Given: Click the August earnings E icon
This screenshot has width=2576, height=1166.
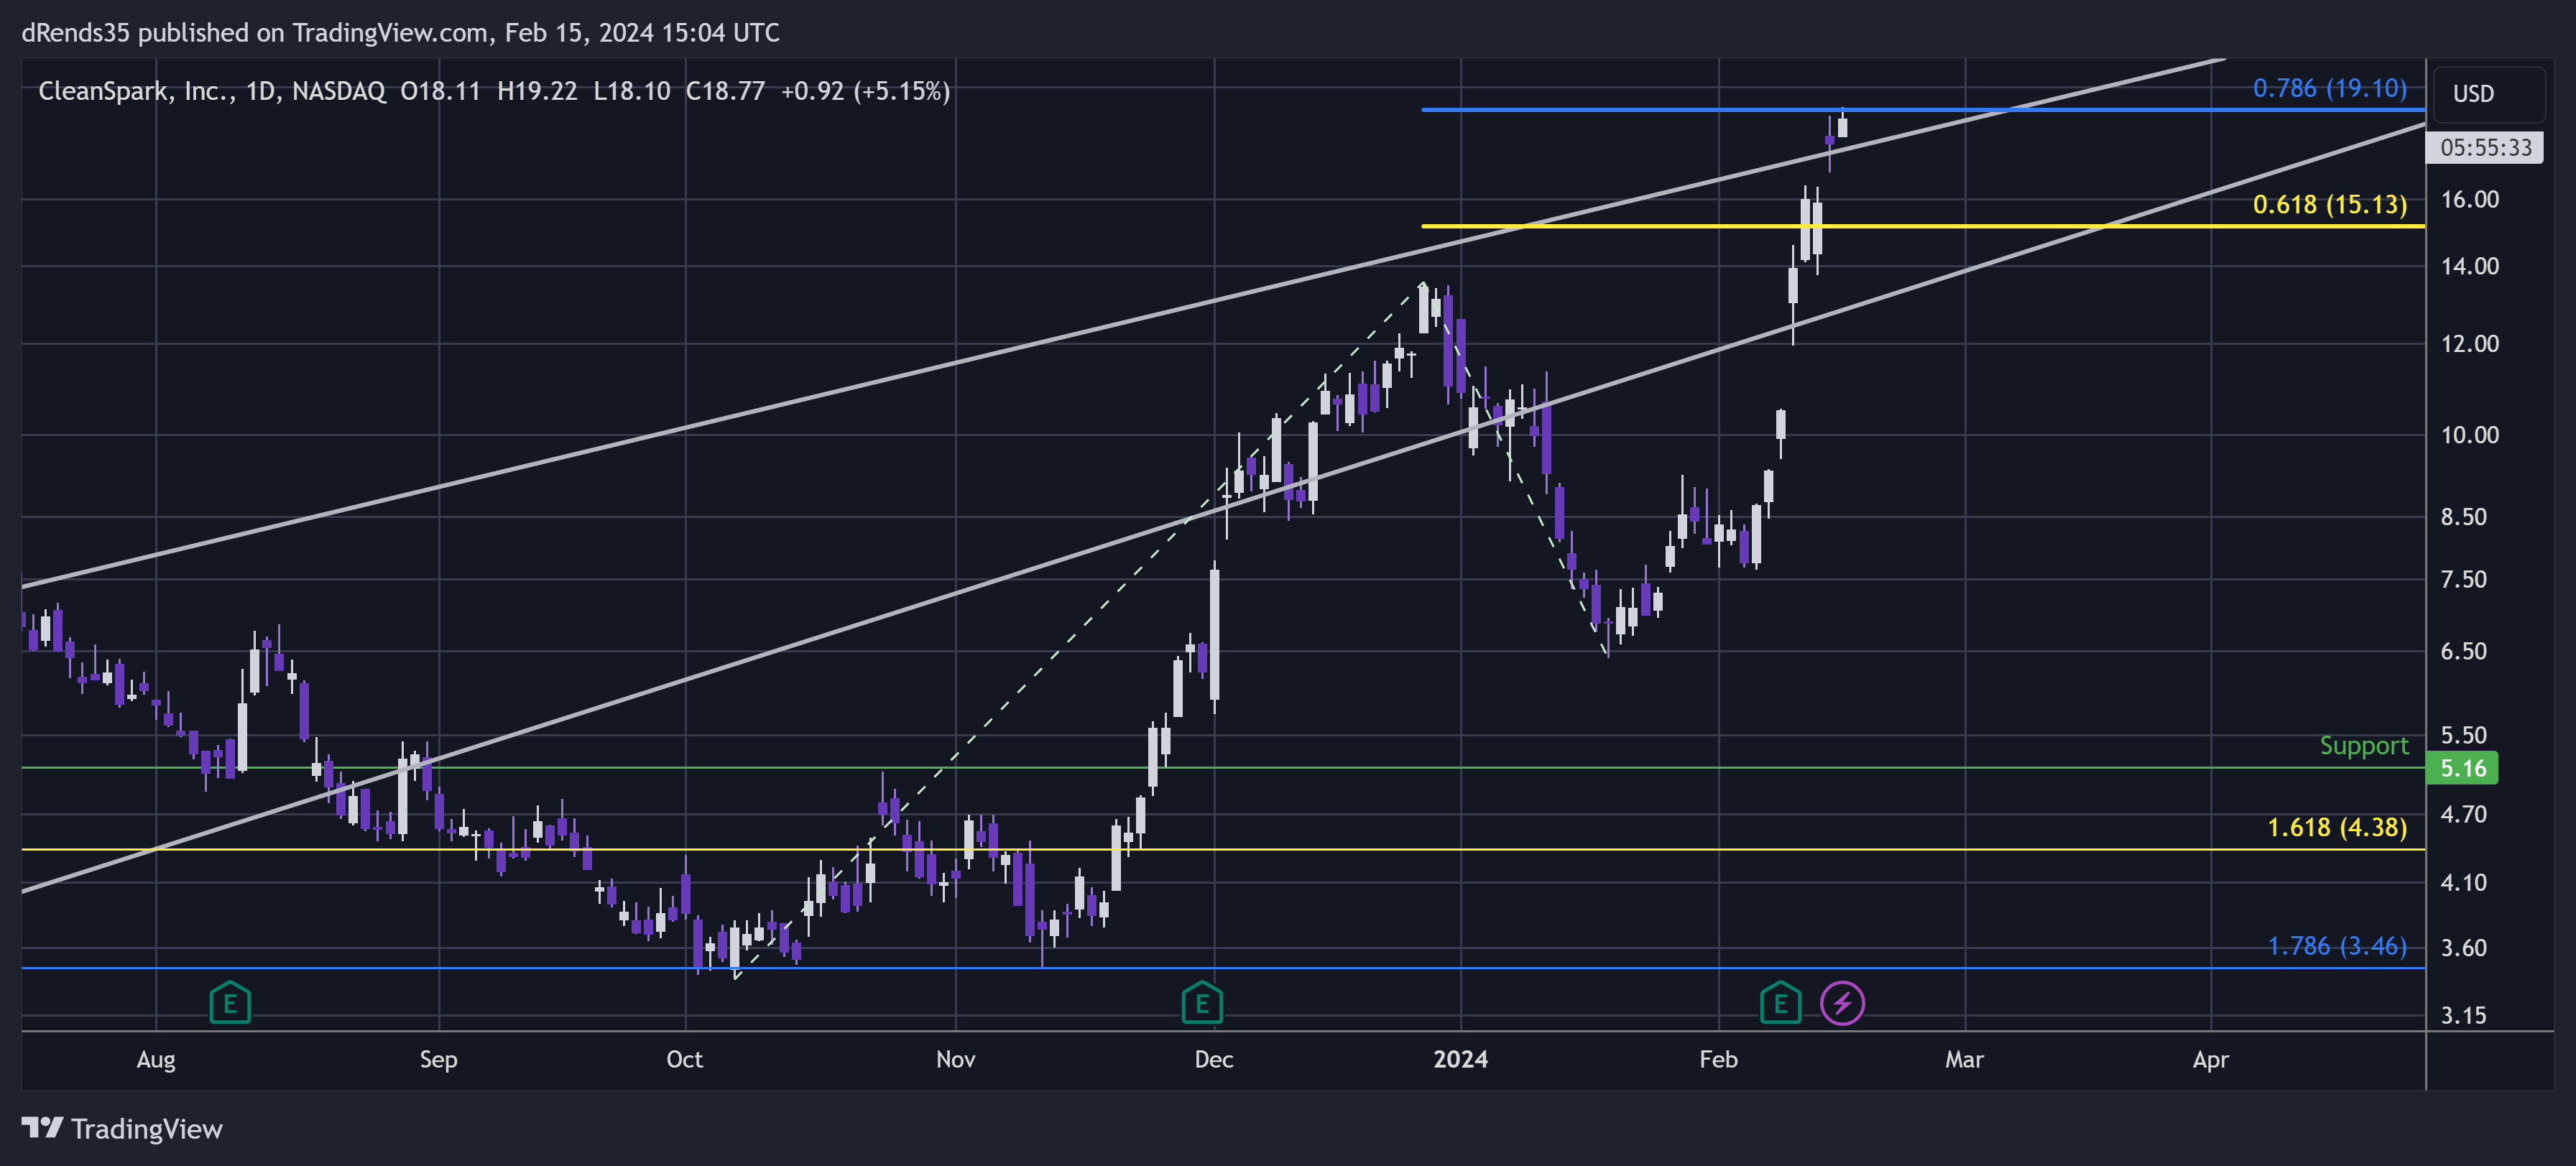Looking at the screenshot, I should pos(230,1002).
